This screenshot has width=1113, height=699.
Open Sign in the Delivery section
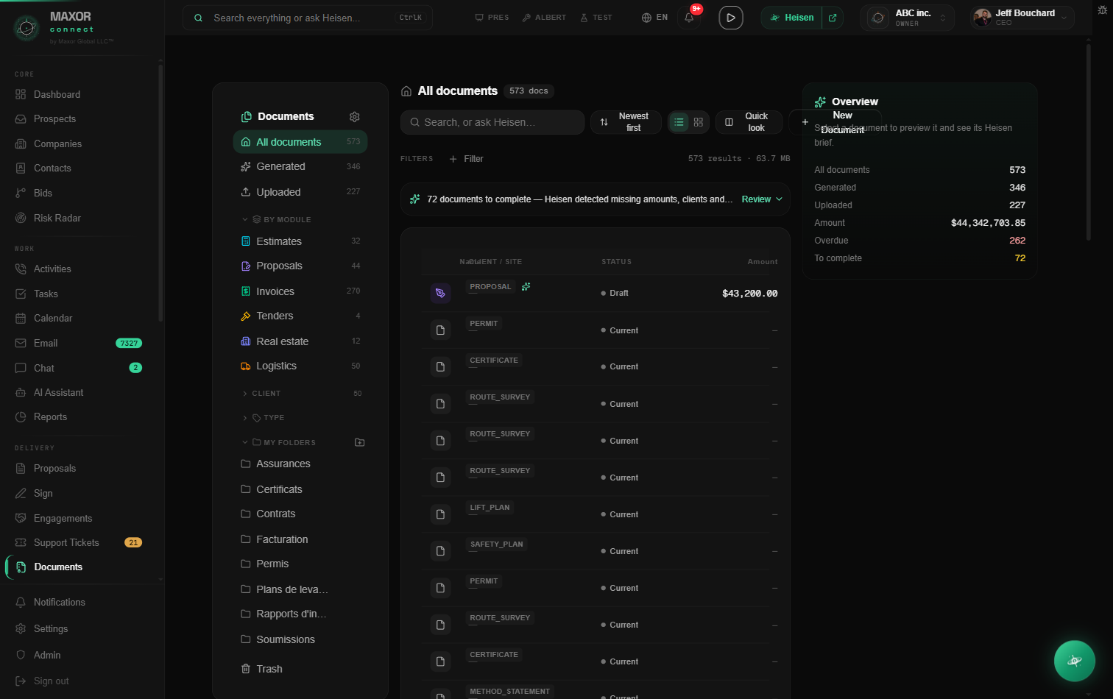(79, 493)
